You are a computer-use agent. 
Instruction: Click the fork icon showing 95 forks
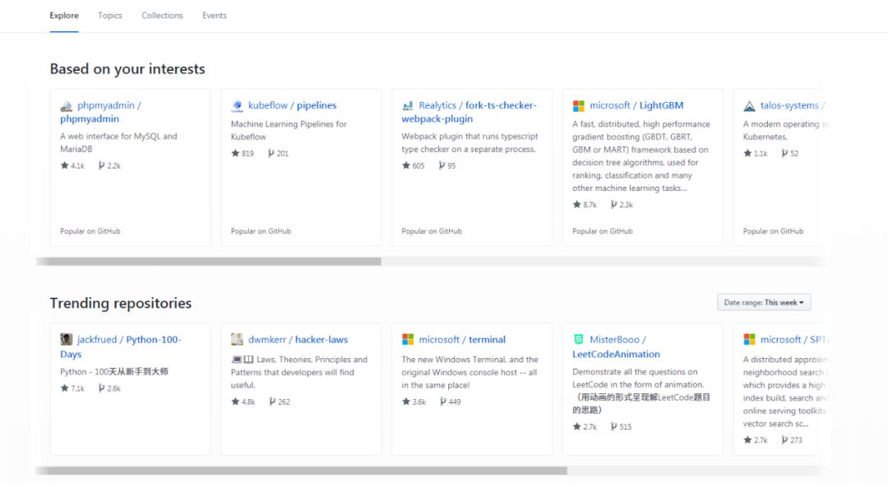coord(442,165)
